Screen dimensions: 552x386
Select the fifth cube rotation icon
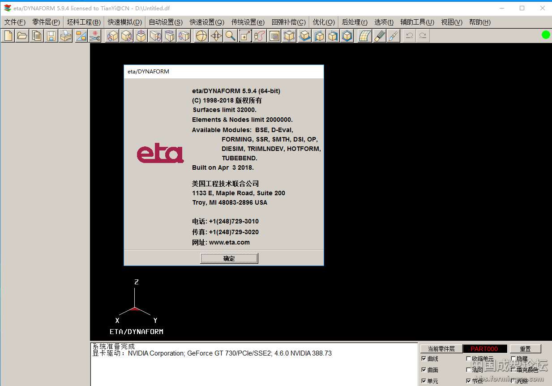[170, 36]
